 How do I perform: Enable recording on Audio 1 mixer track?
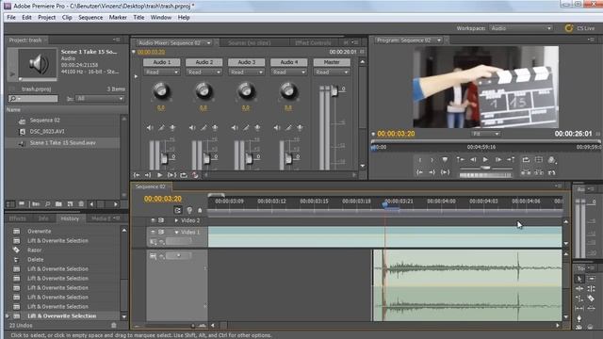172,128
